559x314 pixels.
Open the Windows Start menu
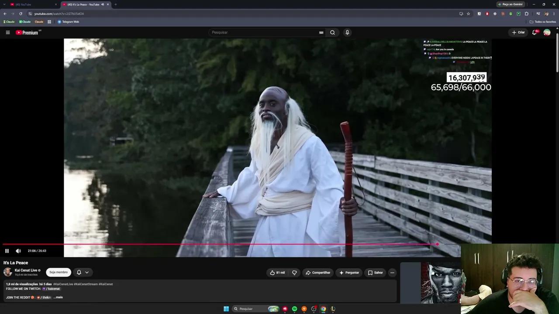(x=226, y=309)
